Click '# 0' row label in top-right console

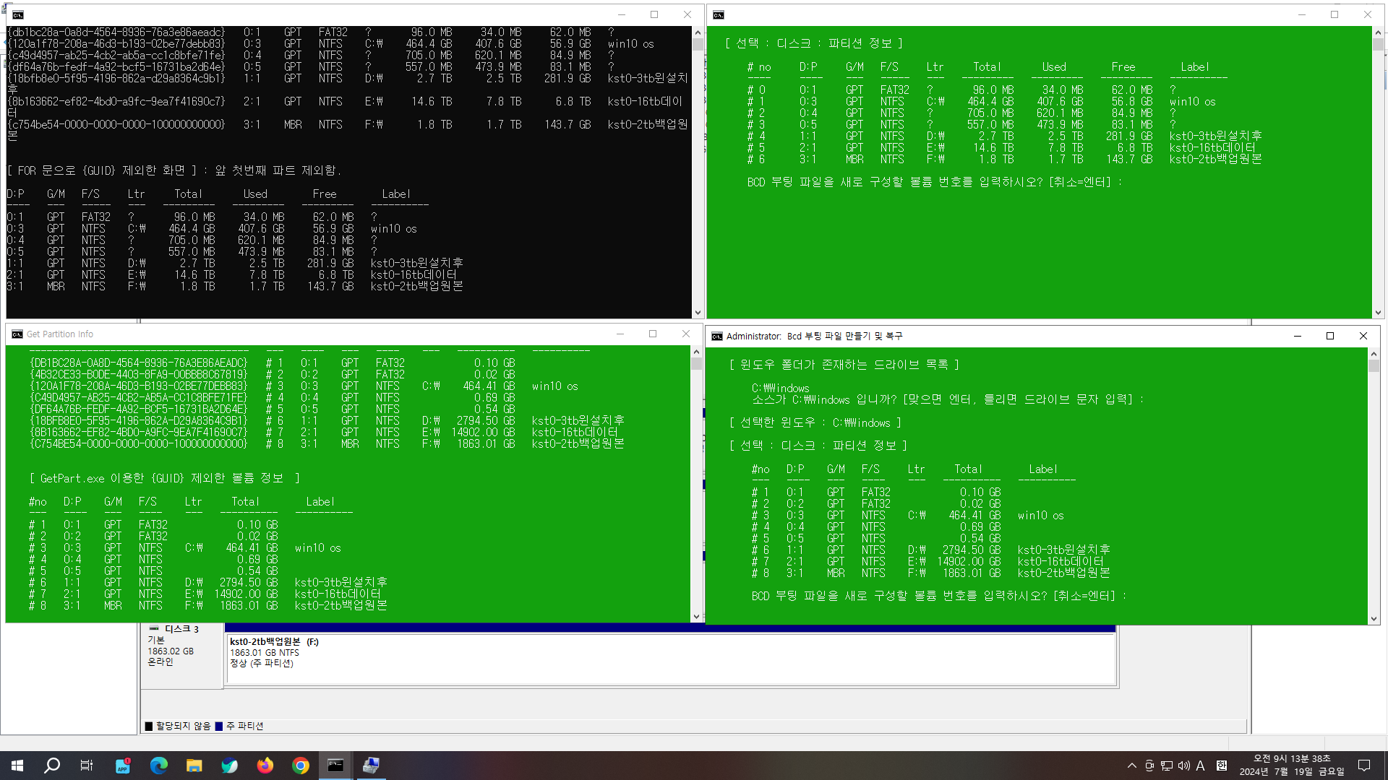click(756, 90)
